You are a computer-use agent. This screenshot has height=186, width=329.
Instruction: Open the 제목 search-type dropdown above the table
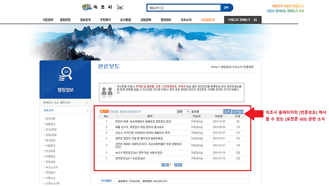tap(182, 112)
